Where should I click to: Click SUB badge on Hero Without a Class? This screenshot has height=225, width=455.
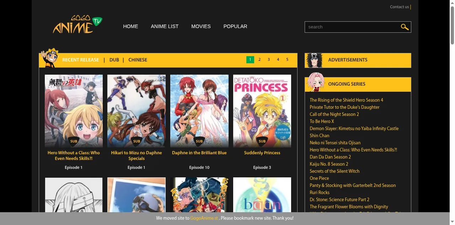coord(74,141)
